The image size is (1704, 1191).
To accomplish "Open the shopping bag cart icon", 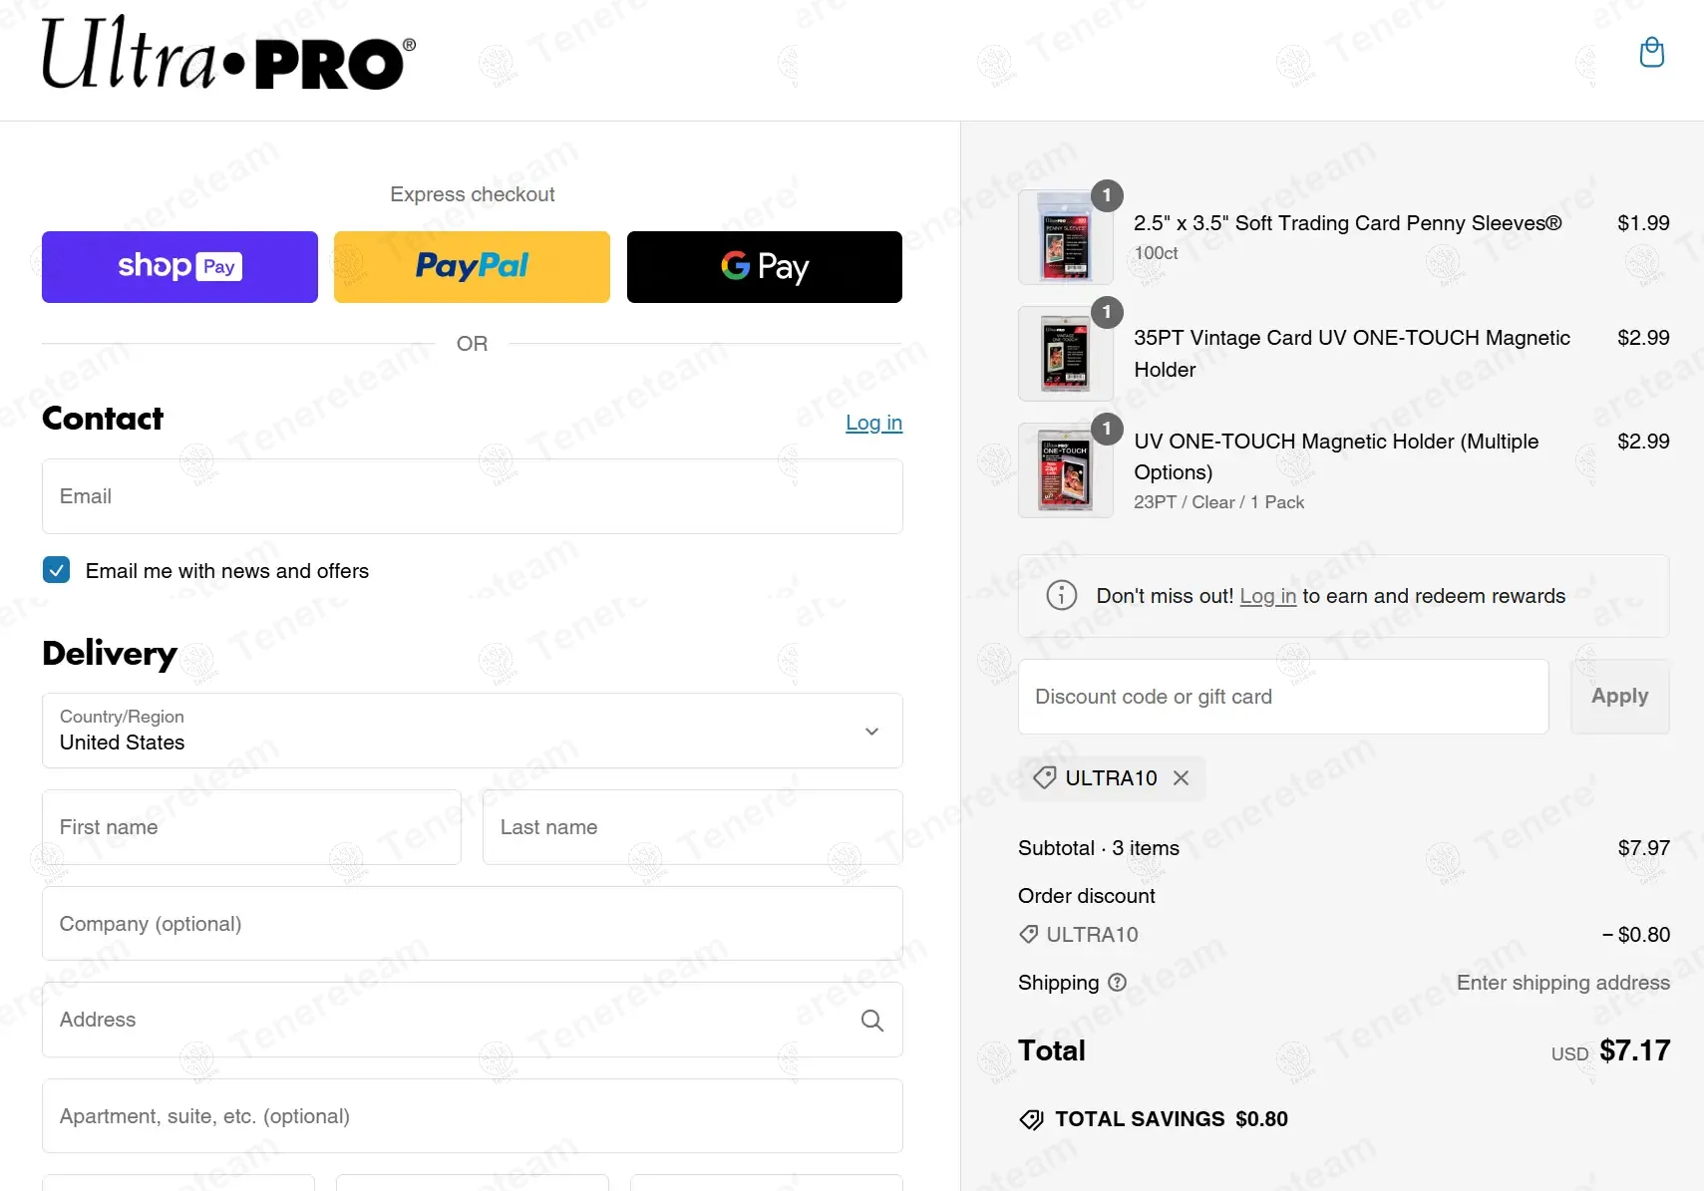I will [x=1652, y=52].
